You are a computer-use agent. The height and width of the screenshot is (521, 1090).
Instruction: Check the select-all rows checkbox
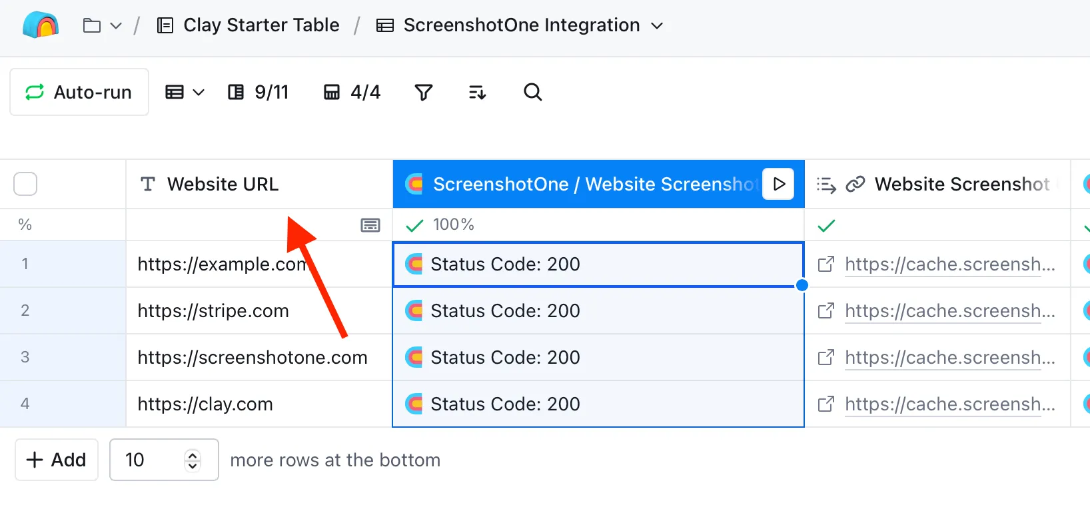[x=25, y=184]
